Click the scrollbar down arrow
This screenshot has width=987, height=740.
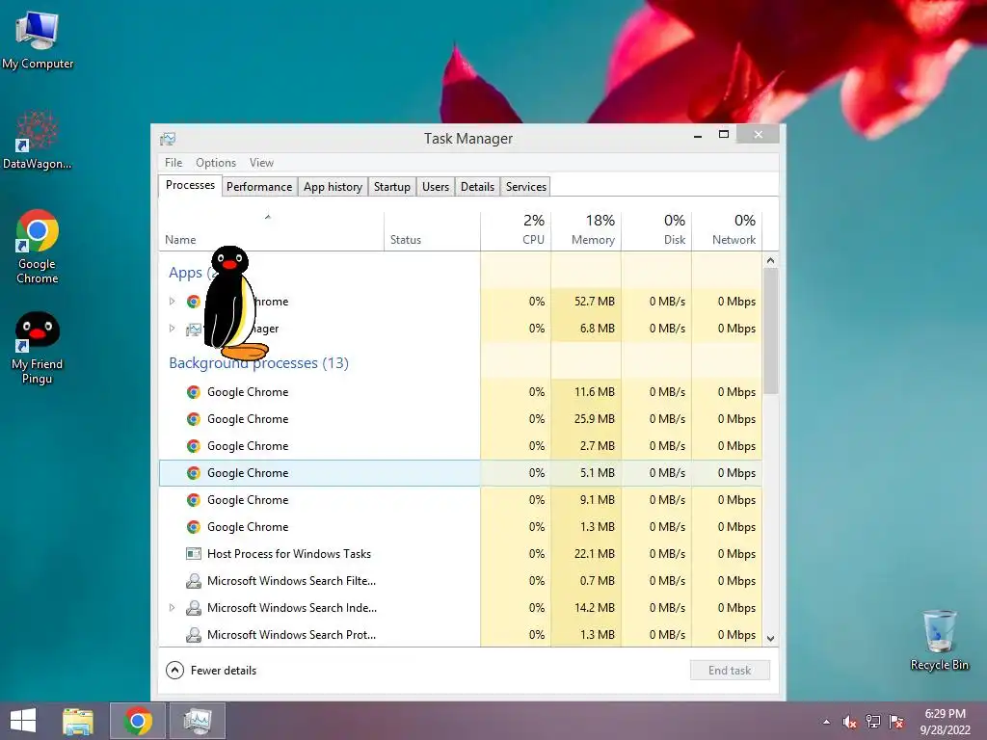(x=770, y=639)
